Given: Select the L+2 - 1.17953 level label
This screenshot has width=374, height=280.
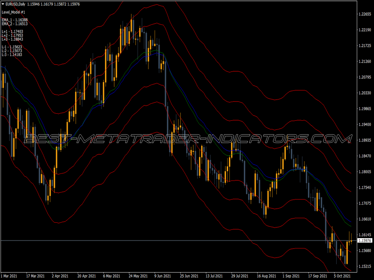Looking at the screenshot, I should pyautogui.click(x=12, y=35).
